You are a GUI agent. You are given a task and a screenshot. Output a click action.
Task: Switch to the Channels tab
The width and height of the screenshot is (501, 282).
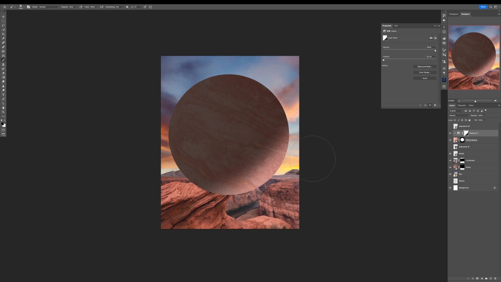tap(462, 105)
